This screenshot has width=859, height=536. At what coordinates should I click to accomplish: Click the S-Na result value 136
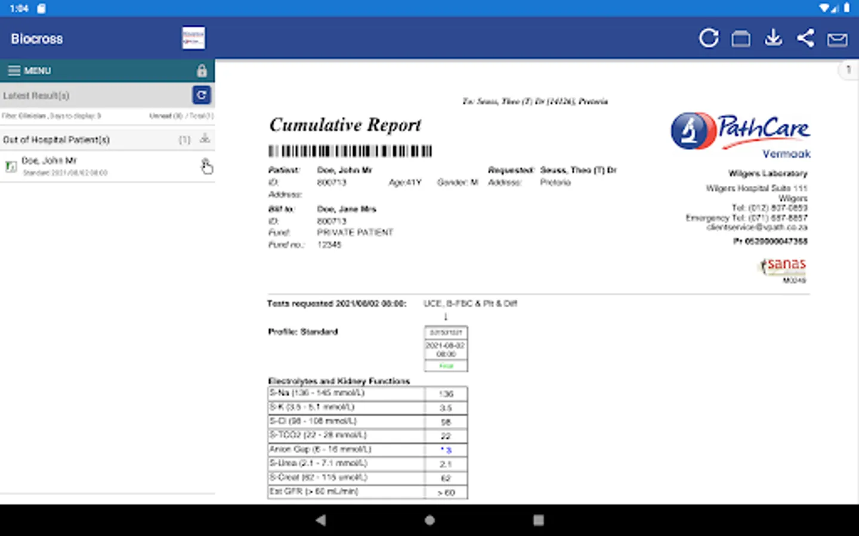(446, 394)
